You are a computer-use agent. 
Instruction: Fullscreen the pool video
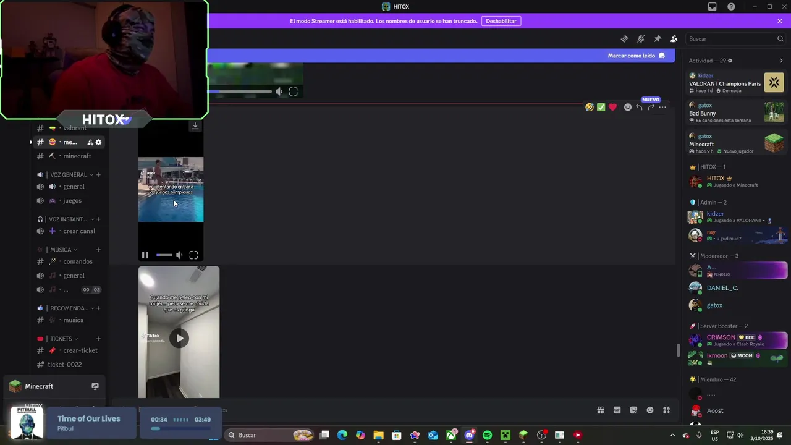(193, 255)
